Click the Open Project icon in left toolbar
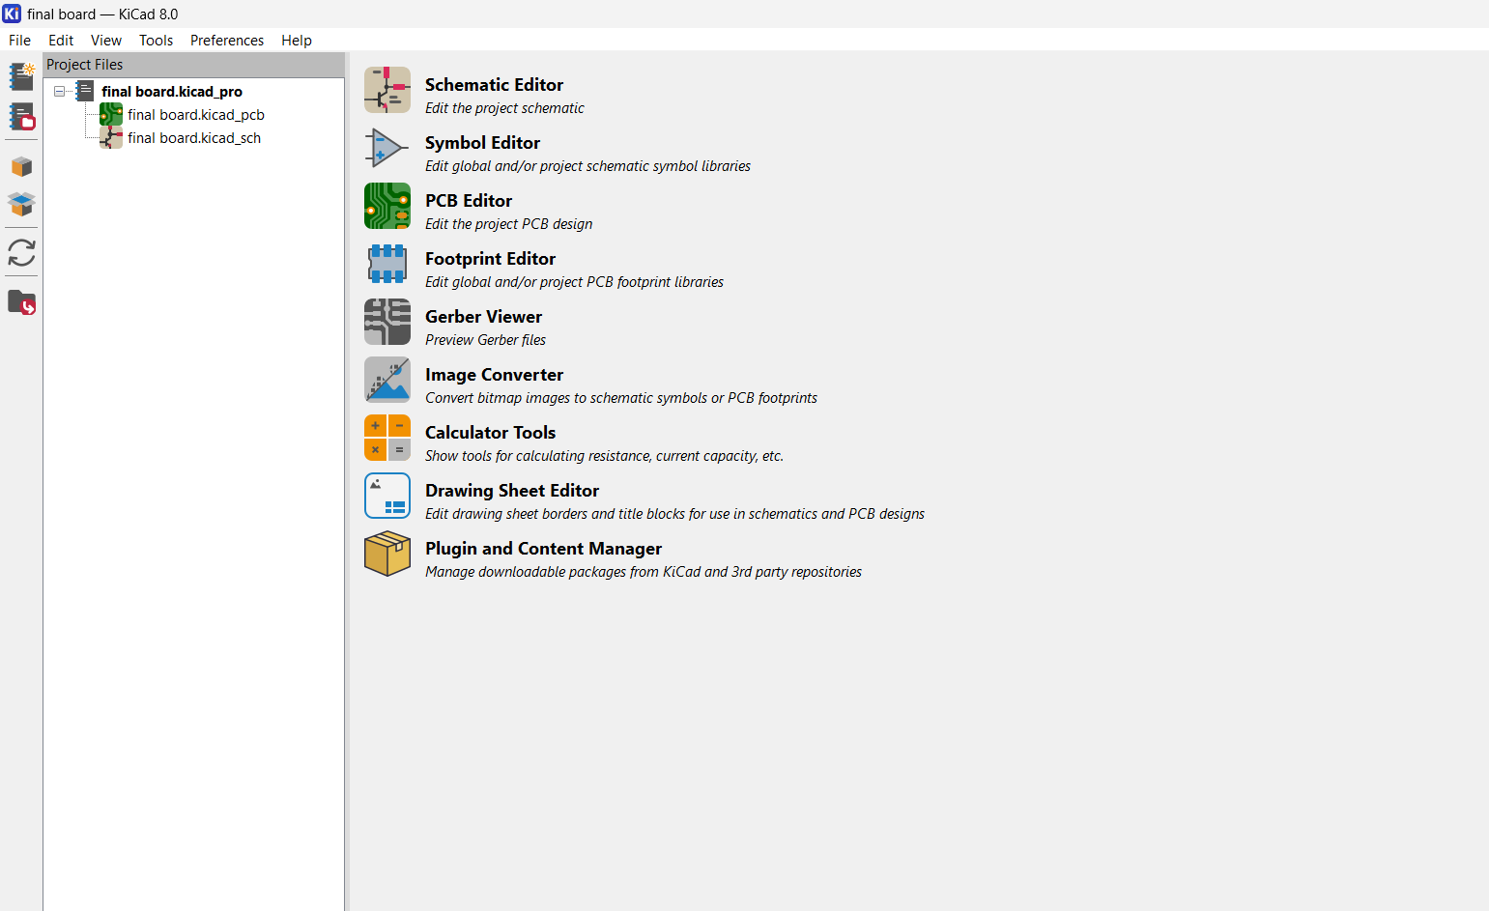Image resolution: width=1489 pixels, height=911 pixels. (x=21, y=117)
